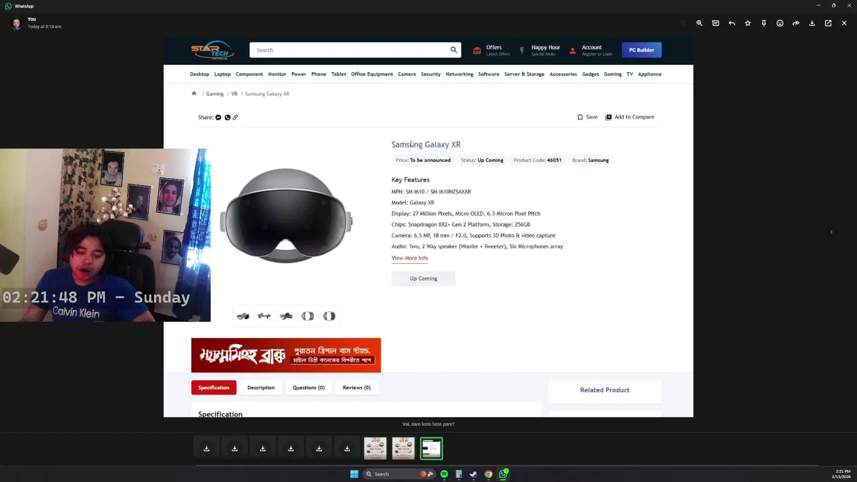This screenshot has width=857, height=482.
Task: Select the last small headset thumbnail
Action: [x=329, y=316]
